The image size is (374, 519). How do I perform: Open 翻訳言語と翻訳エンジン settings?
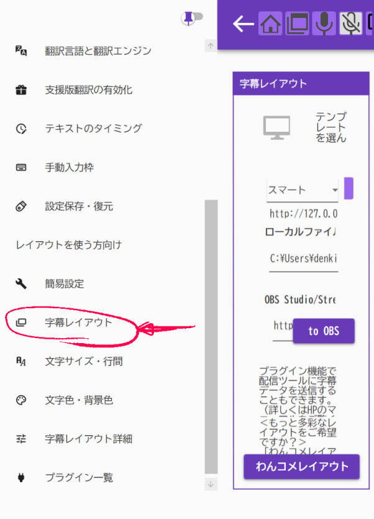point(98,51)
